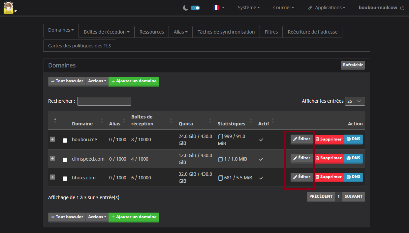409x233 pixels.
Task: Select the climspeed.com checkbox
Action: [x=65, y=160]
